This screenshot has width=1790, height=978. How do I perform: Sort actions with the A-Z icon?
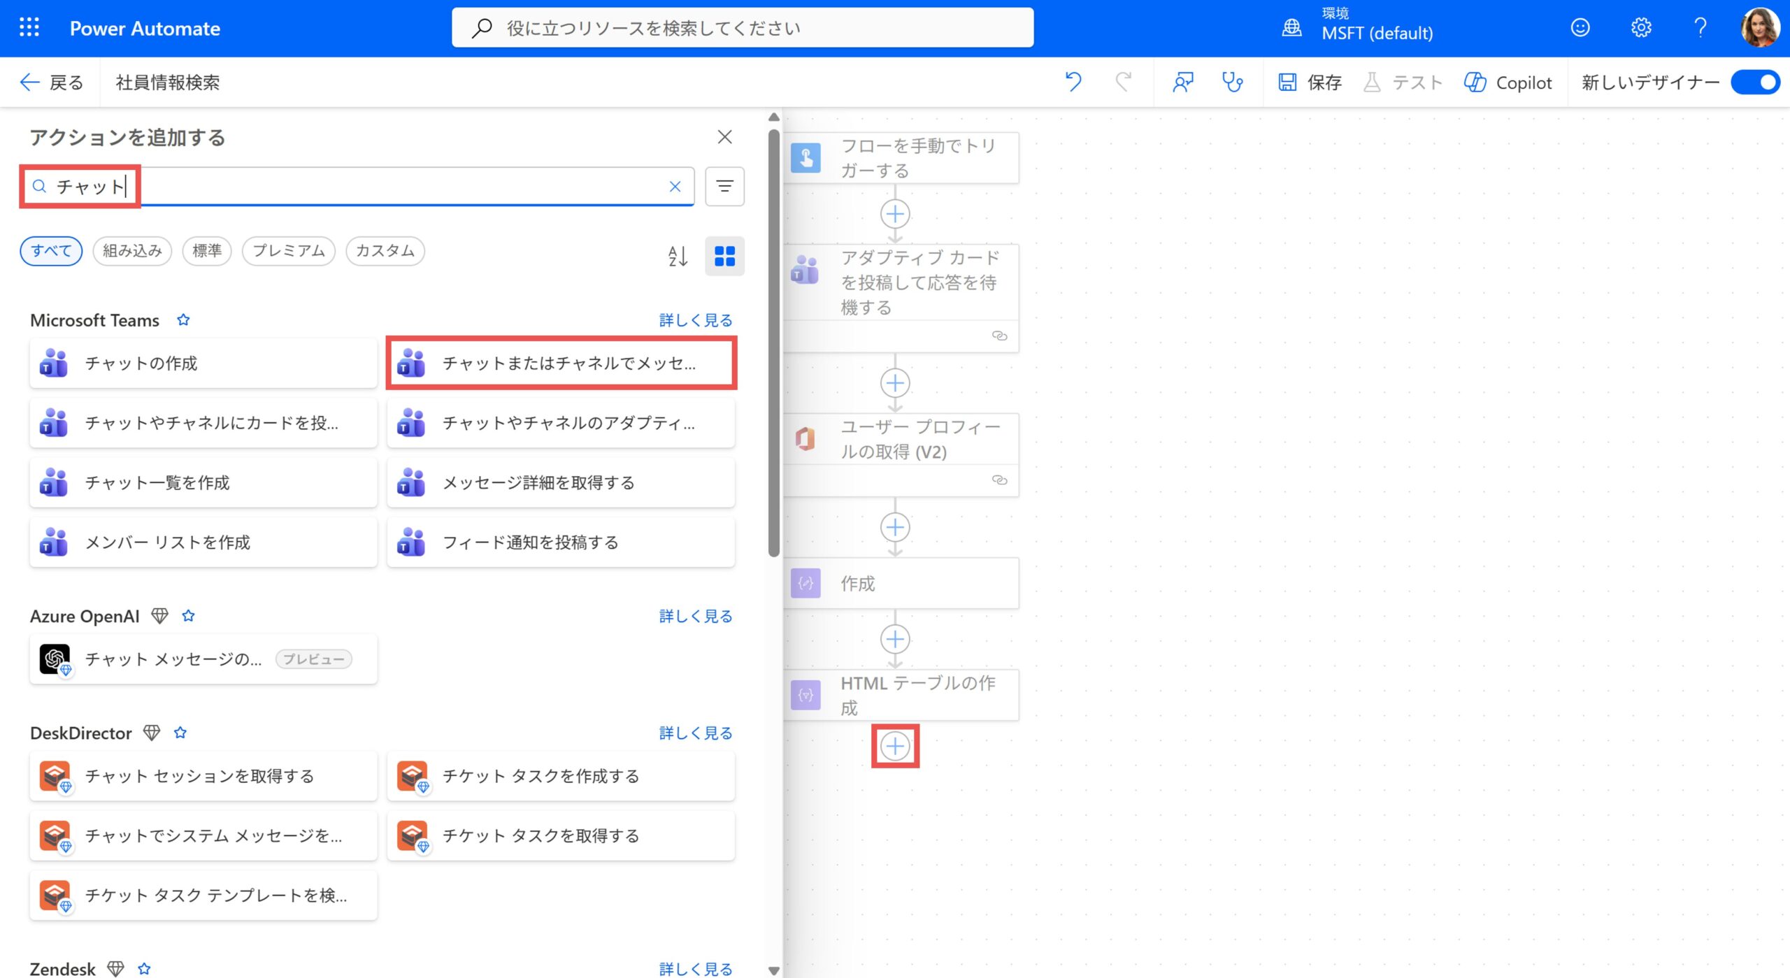tap(677, 256)
